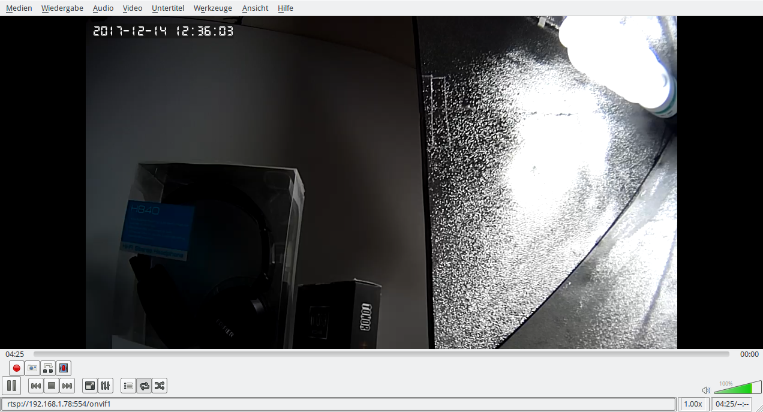Screen dimensions: 763x412
Task: Click the volume slider bar
Action: [x=737, y=389]
